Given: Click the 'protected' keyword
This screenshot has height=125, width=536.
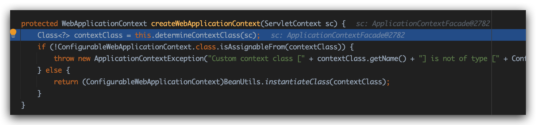Looking at the screenshot, I should pos(39,24).
